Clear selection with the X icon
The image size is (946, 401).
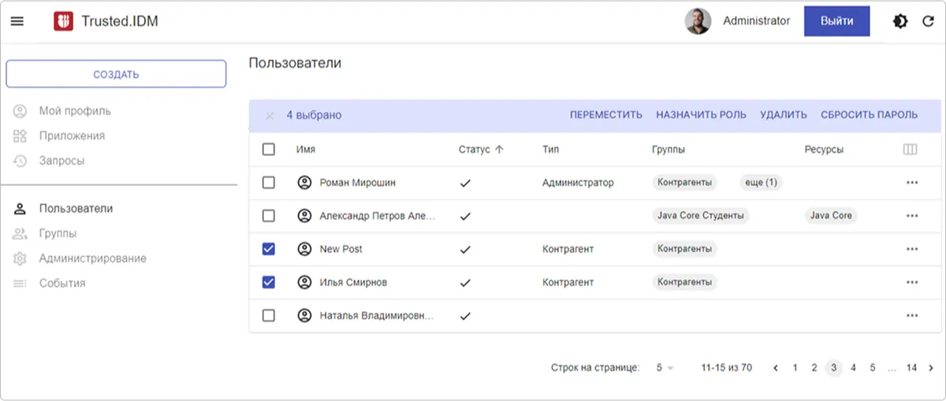(270, 116)
